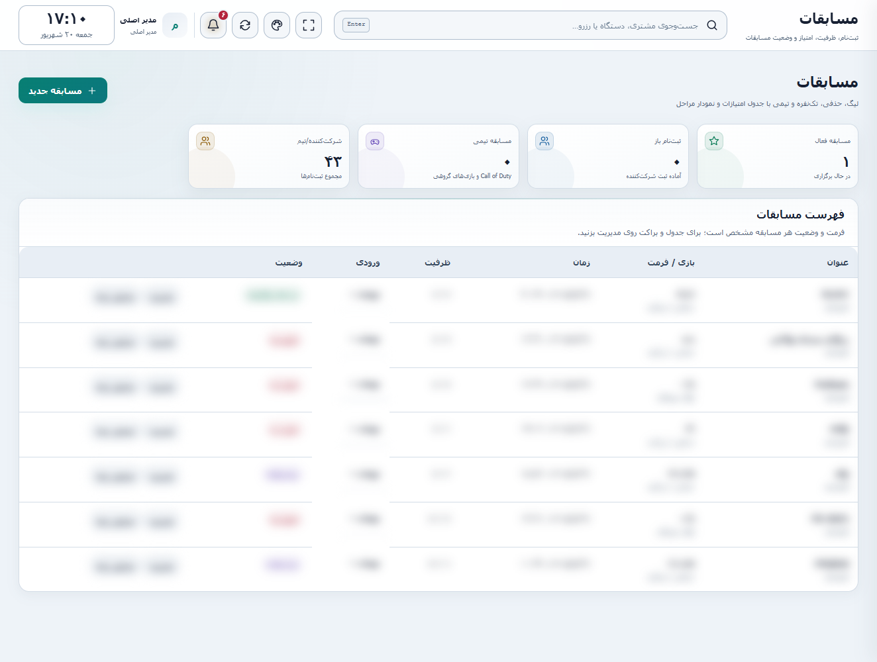Click the شرکت‌کننده/تیم card label

click(319, 141)
